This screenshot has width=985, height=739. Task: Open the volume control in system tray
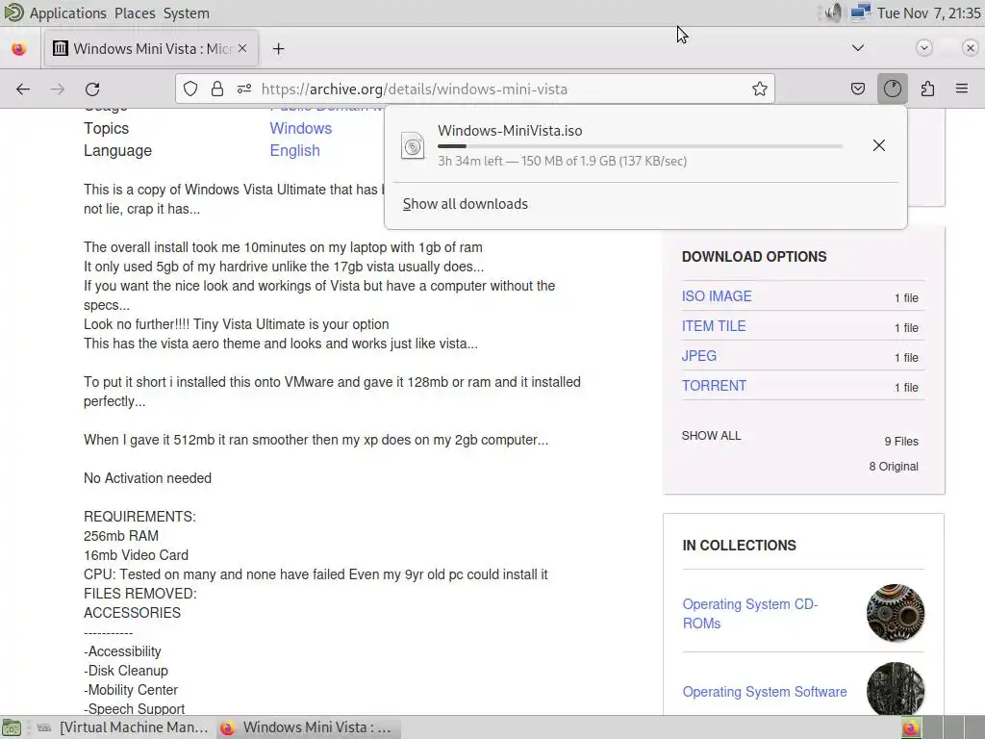833,13
